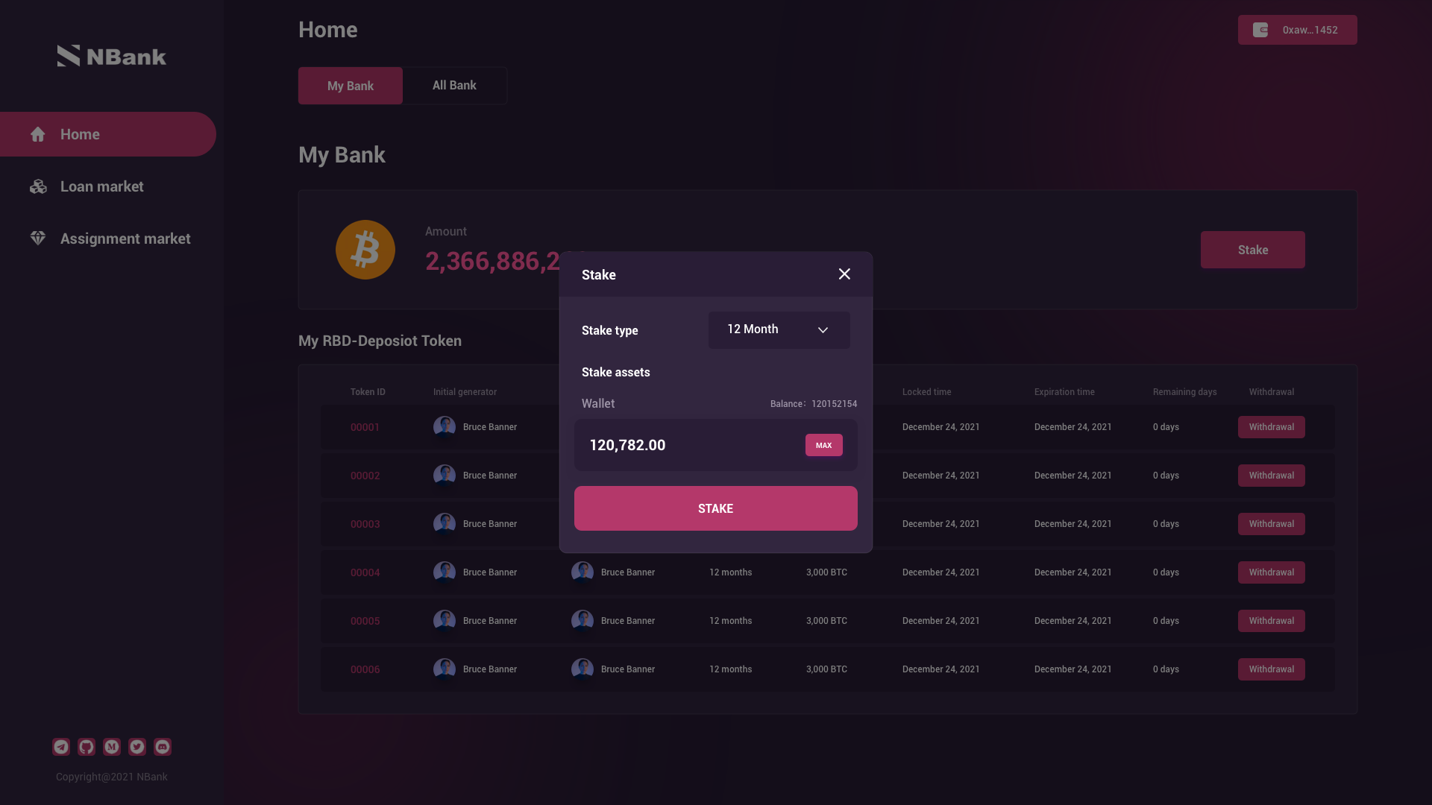Screen dimensions: 1432x805
Task: Open the Medium social icon
Action: pyautogui.click(x=112, y=747)
